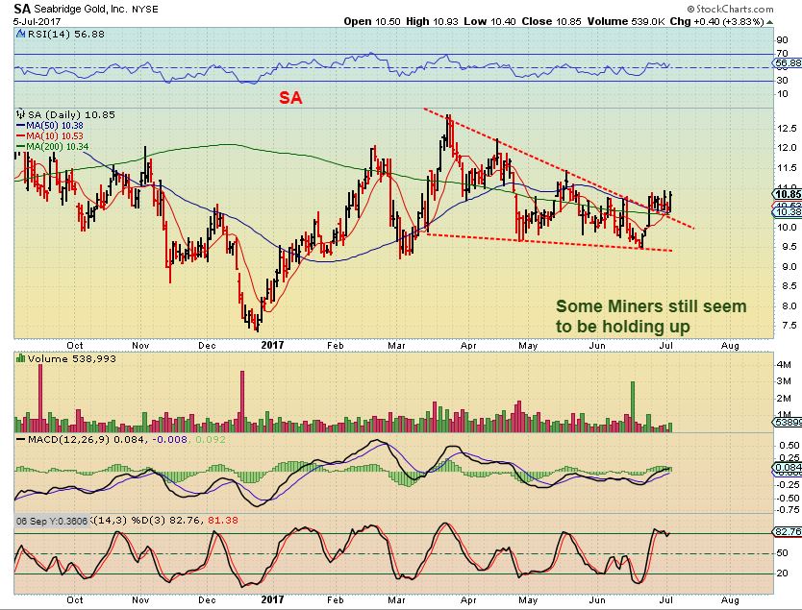Screen dimensions: 802x610
Task: Click the candlestick icon beside SA (Daily)
Action: coord(21,114)
